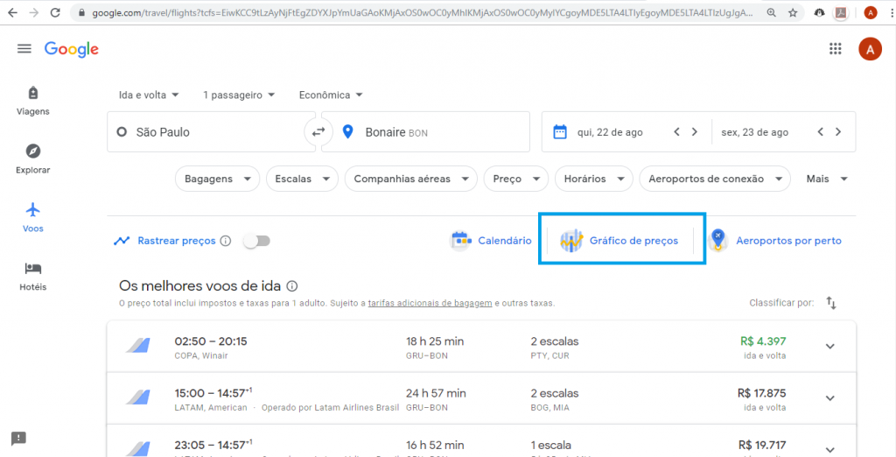Open the Preço filter
Screen dimensions: 896x457
516,179
